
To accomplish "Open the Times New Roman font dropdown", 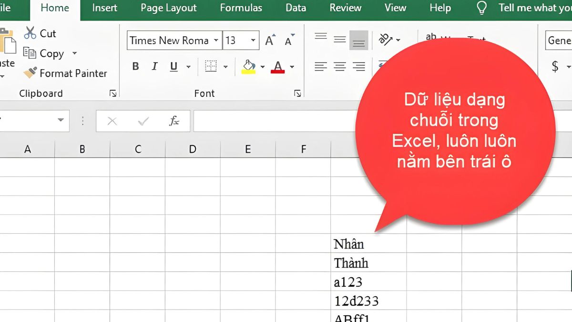I will click(216, 41).
